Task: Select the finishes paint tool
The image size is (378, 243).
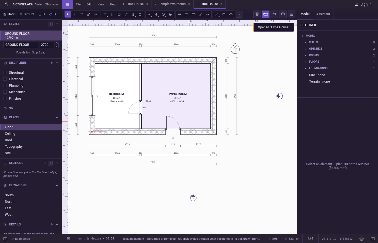Action: (170, 14)
